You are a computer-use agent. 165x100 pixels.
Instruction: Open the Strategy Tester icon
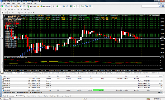[24, 6]
